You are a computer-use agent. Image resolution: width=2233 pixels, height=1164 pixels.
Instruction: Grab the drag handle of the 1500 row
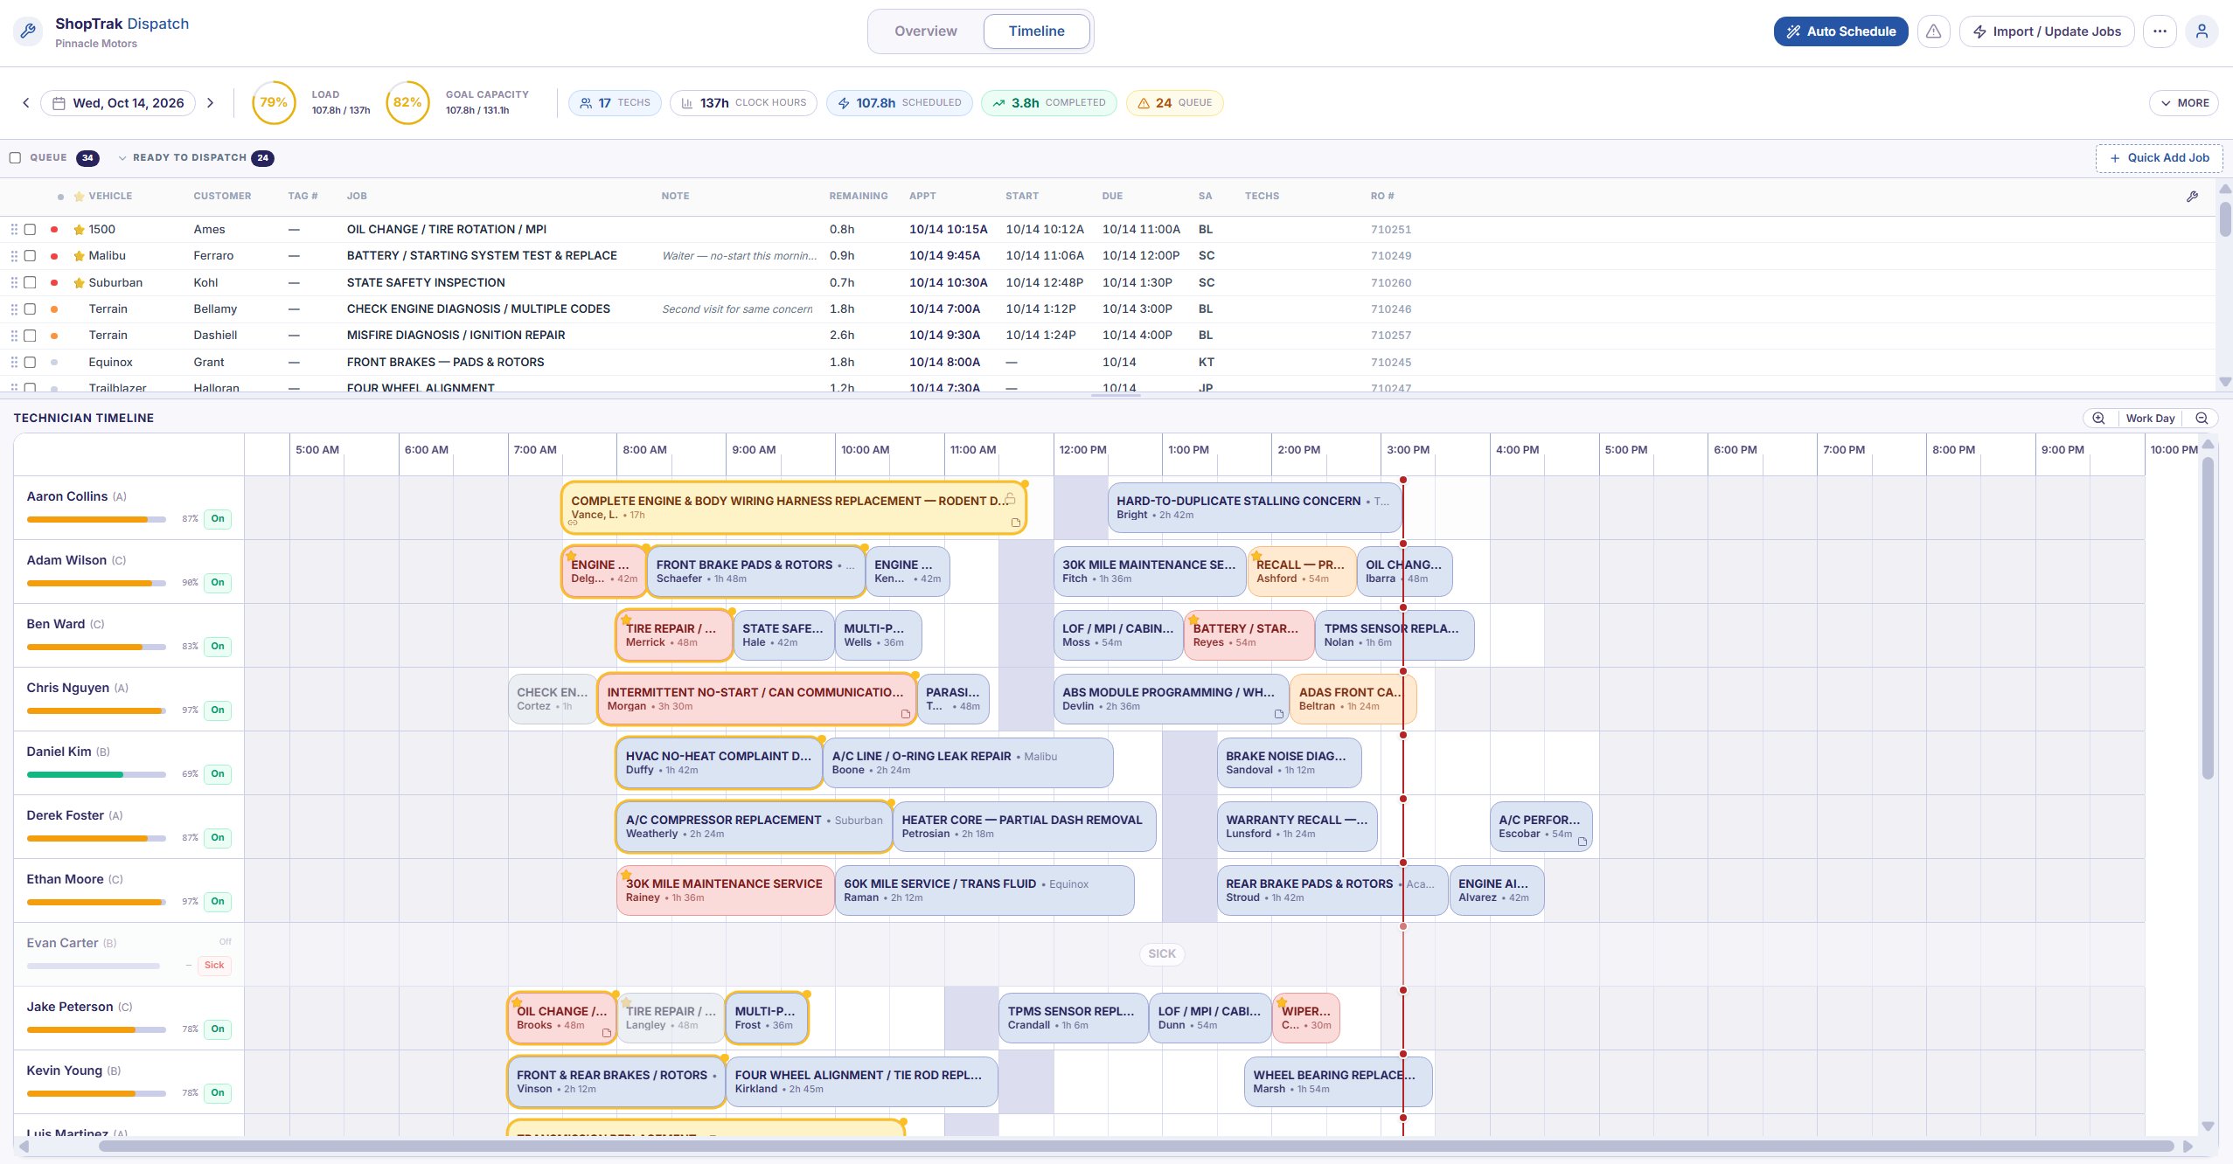click(x=14, y=230)
